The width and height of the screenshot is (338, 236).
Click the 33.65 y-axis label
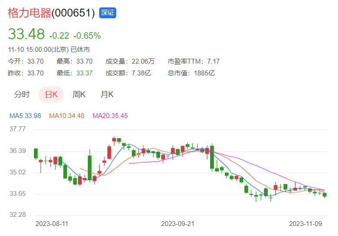17,193
